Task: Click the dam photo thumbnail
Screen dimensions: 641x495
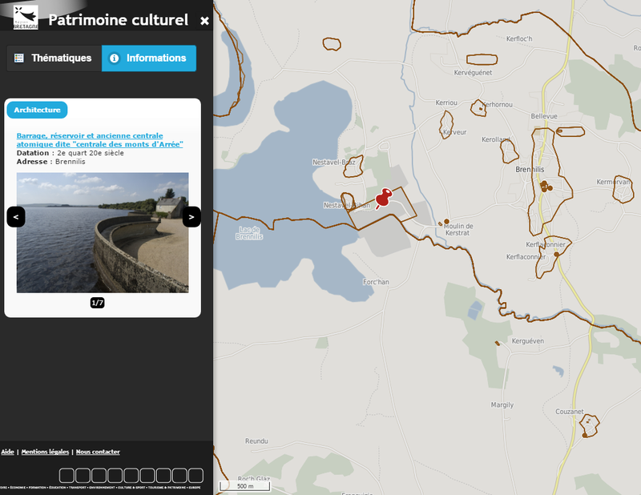Action: (103, 232)
